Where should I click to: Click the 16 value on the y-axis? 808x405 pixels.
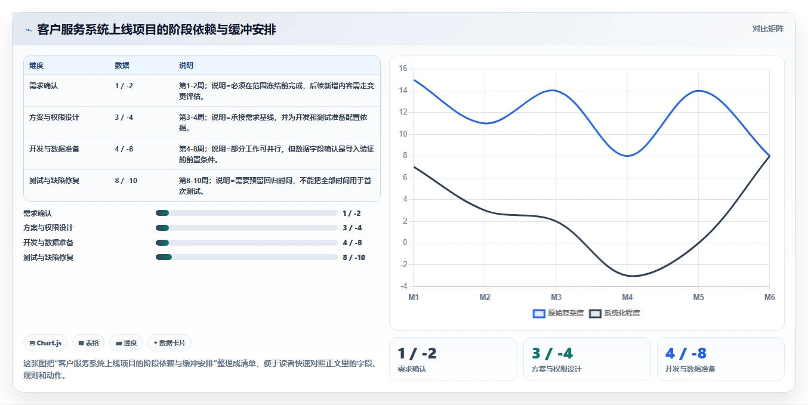(x=403, y=69)
